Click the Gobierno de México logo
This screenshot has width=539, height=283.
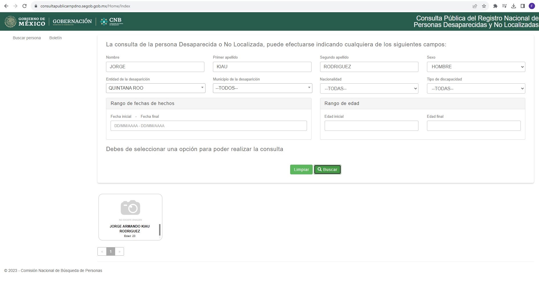click(x=25, y=22)
